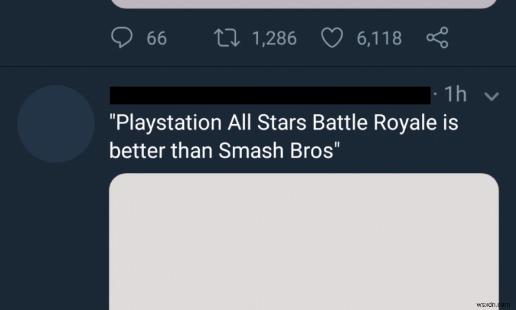
Task: Open the share icon menu
Action: tap(437, 38)
